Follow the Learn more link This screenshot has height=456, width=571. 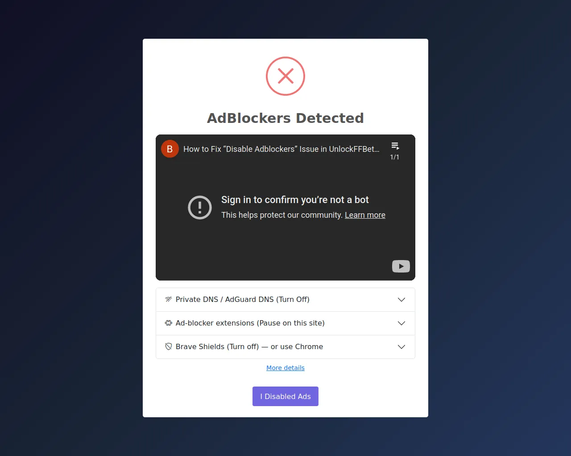(x=365, y=215)
